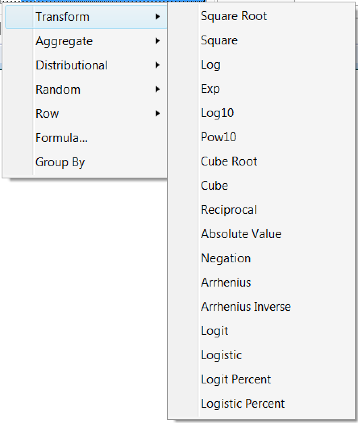Select the Negation transform
This screenshot has height=423, width=358.
point(226,258)
